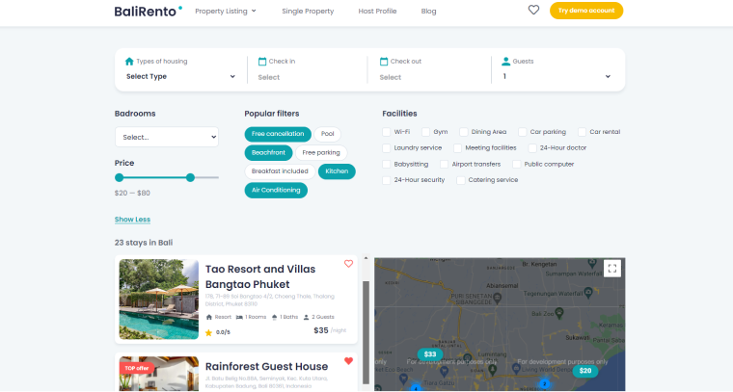Click the maximum price slider handle
Screen dimensions: 733x392
(x=190, y=177)
